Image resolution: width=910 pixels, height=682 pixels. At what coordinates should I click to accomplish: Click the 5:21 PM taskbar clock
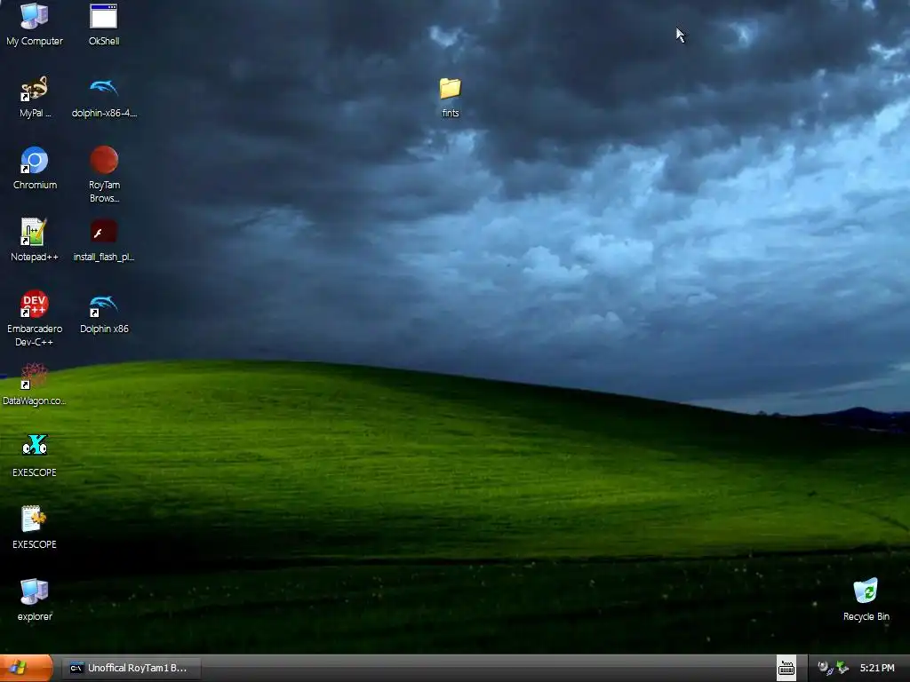877,668
